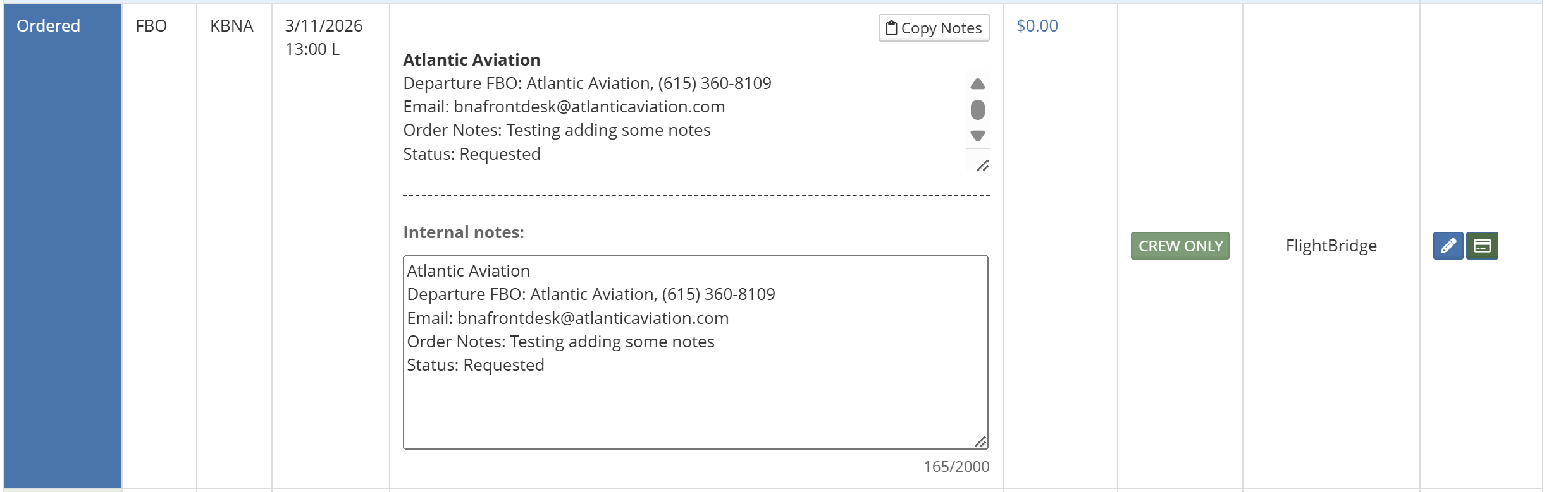This screenshot has width=1549, height=492.
Task: Focus the Internal notes text box
Action: 694,404
